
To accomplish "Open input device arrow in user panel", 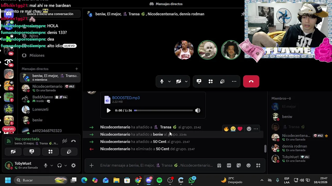I will 52,166.
